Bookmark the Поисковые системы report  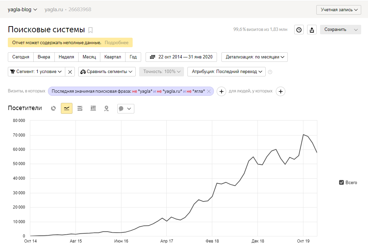(90, 30)
